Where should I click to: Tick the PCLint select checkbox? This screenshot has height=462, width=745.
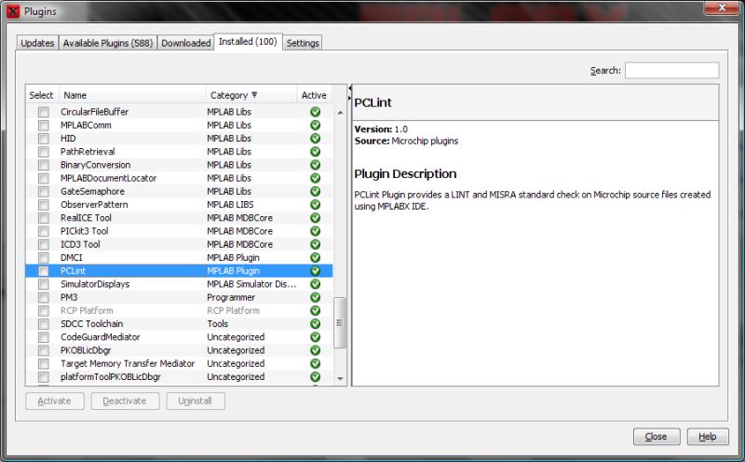point(43,271)
